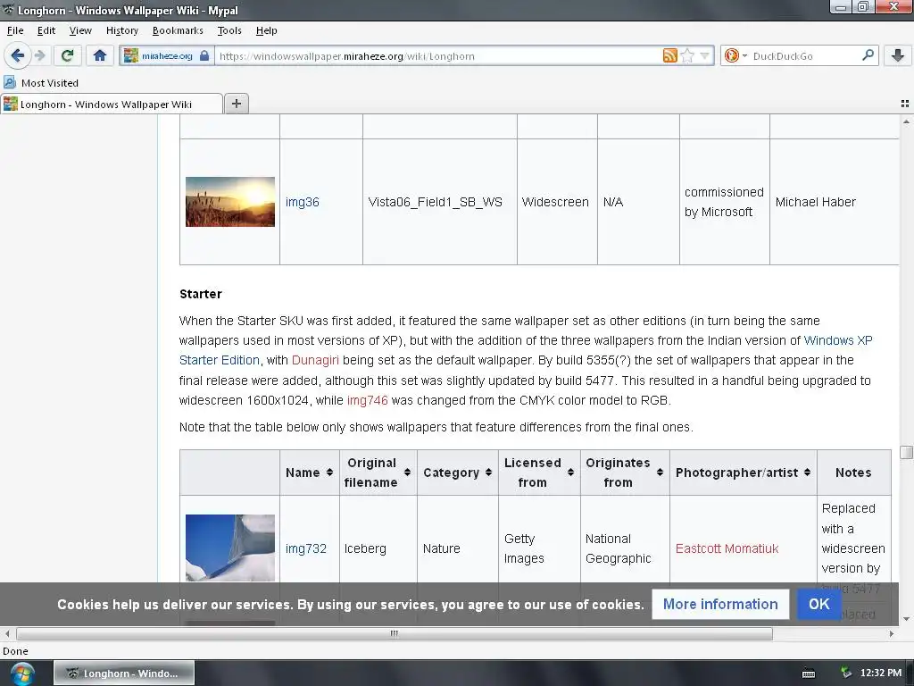Open a new tab with the plus button

coord(236,104)
